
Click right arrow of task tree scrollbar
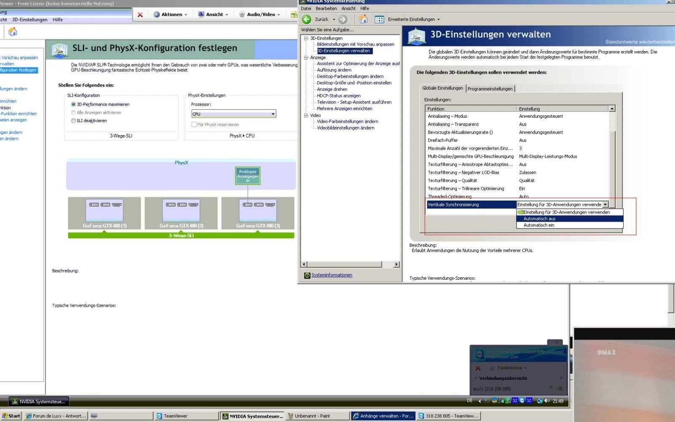396,265
